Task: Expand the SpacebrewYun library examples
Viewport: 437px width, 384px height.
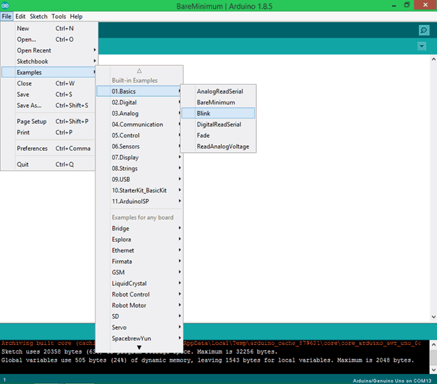Action: pos(139,338)
